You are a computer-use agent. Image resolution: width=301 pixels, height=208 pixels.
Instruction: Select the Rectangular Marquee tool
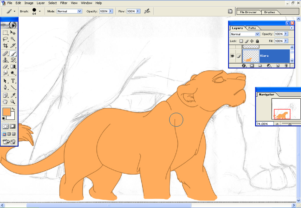tap(5, 33)
